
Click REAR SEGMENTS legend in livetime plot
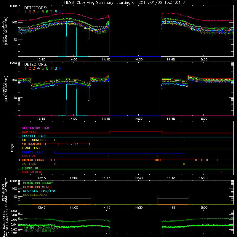40,231
